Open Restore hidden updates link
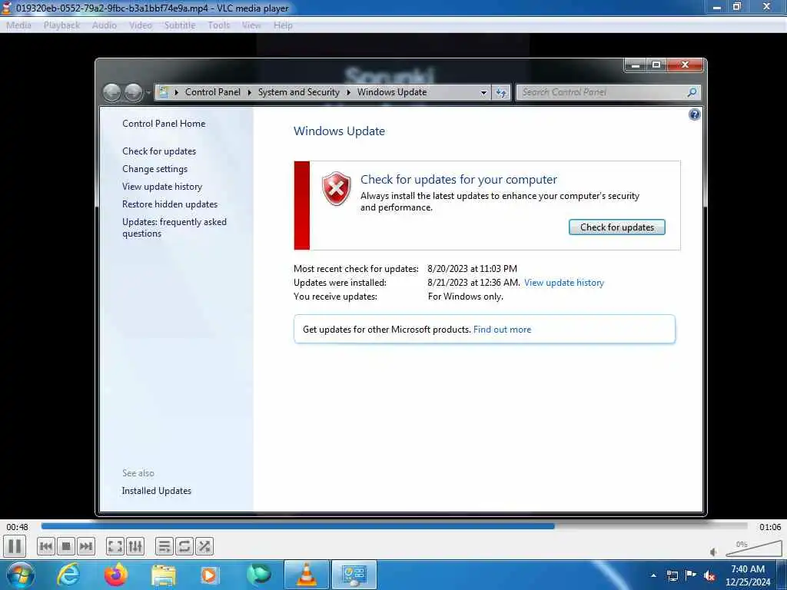Image resolution: width=787 pixels, height=590 pixels. (170, 204)
